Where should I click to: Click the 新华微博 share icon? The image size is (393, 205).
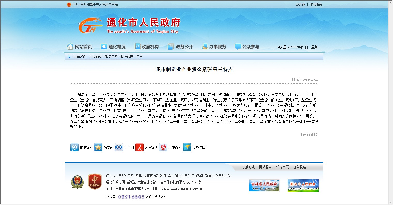click(187, 147)
